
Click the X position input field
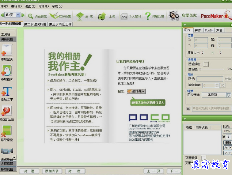pyautogui.click(x=201, y=40)
